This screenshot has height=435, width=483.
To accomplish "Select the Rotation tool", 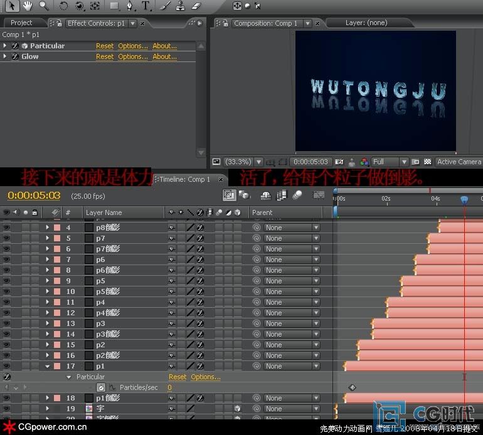I will point(64,6).
